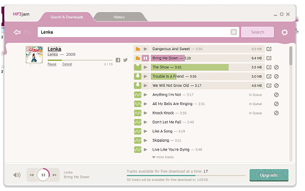Image resolution: width=305 pixels, height=191 pixels.
Task: Click download icon for We Will Not Grow Old
Action: pos(138,86)
